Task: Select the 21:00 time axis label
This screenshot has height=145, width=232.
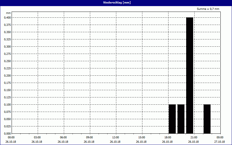Action: click(x=194, y=137)
